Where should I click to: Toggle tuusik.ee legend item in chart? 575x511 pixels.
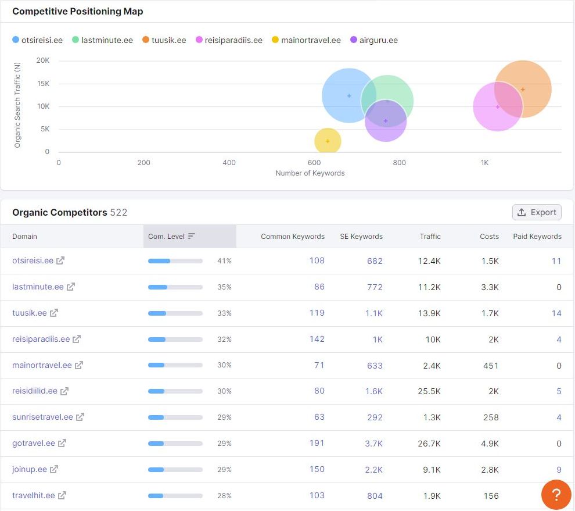click(x=164, y=40)
